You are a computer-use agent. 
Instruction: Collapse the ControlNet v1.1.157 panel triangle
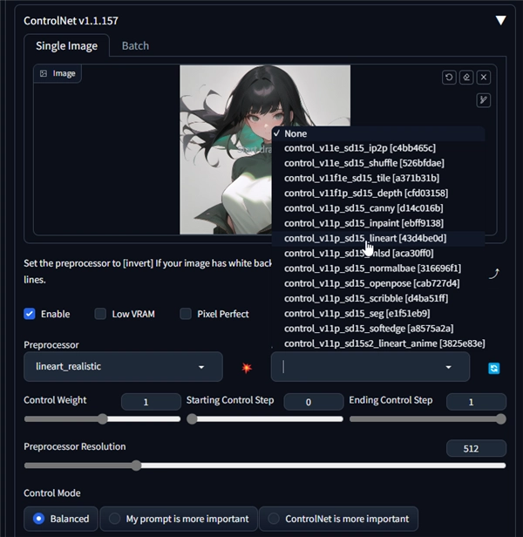(500, 20)
